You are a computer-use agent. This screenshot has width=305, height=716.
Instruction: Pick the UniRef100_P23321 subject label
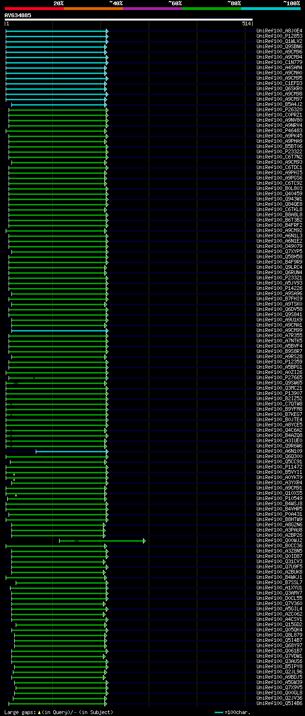pos(279,278)
